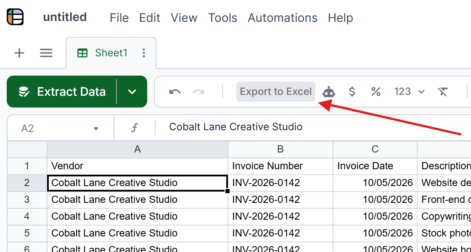Open the AI robot assistant icon

(329, 92)
